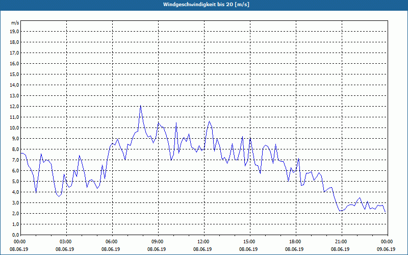Click the '0,0' y-axis origin label
The height and width of the screenshot is (255, 408).
click(x=16, y=235)
